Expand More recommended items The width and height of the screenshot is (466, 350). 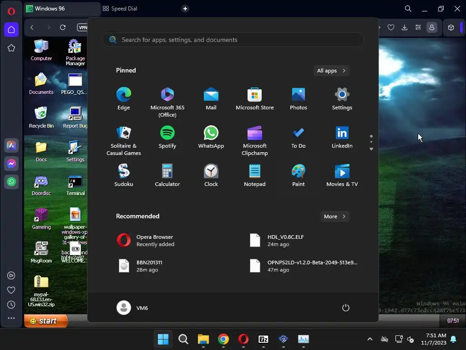[x=334, y=216]
